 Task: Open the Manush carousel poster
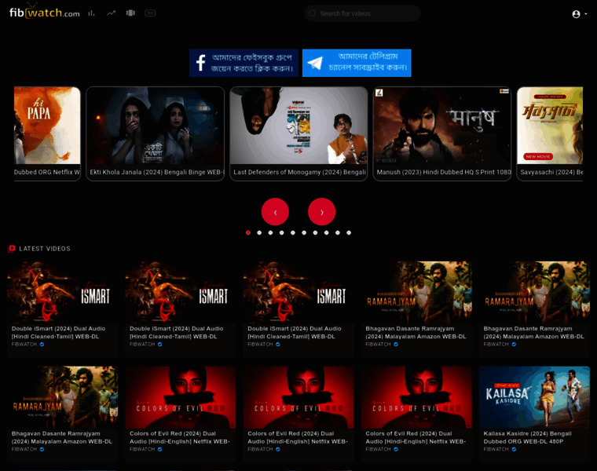coord(442,126)
